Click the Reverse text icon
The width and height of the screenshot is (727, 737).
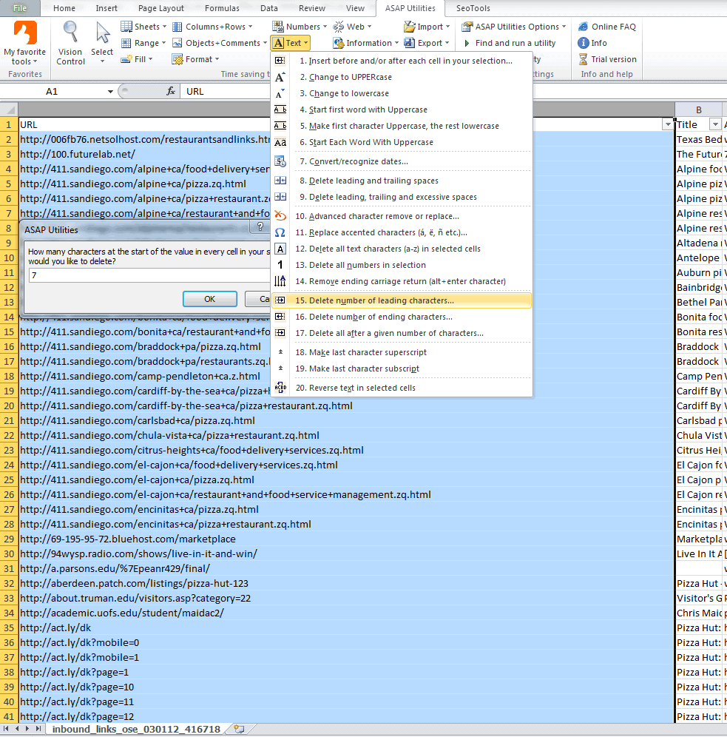pyautogui.click(x=280, y=387)
